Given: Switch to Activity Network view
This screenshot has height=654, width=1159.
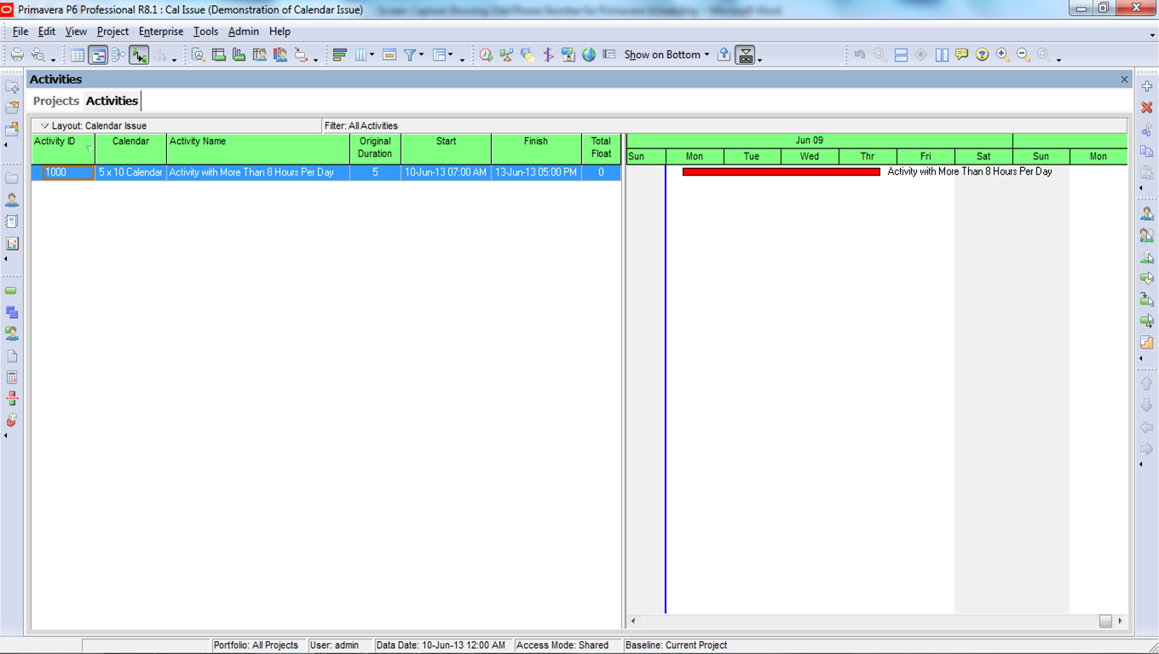Looking at the screenshot, I should click(x=118, y=55).
